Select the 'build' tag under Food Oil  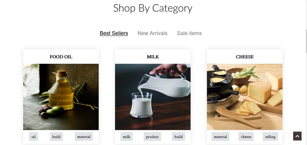pyautogui.click(x=56, y=137)
